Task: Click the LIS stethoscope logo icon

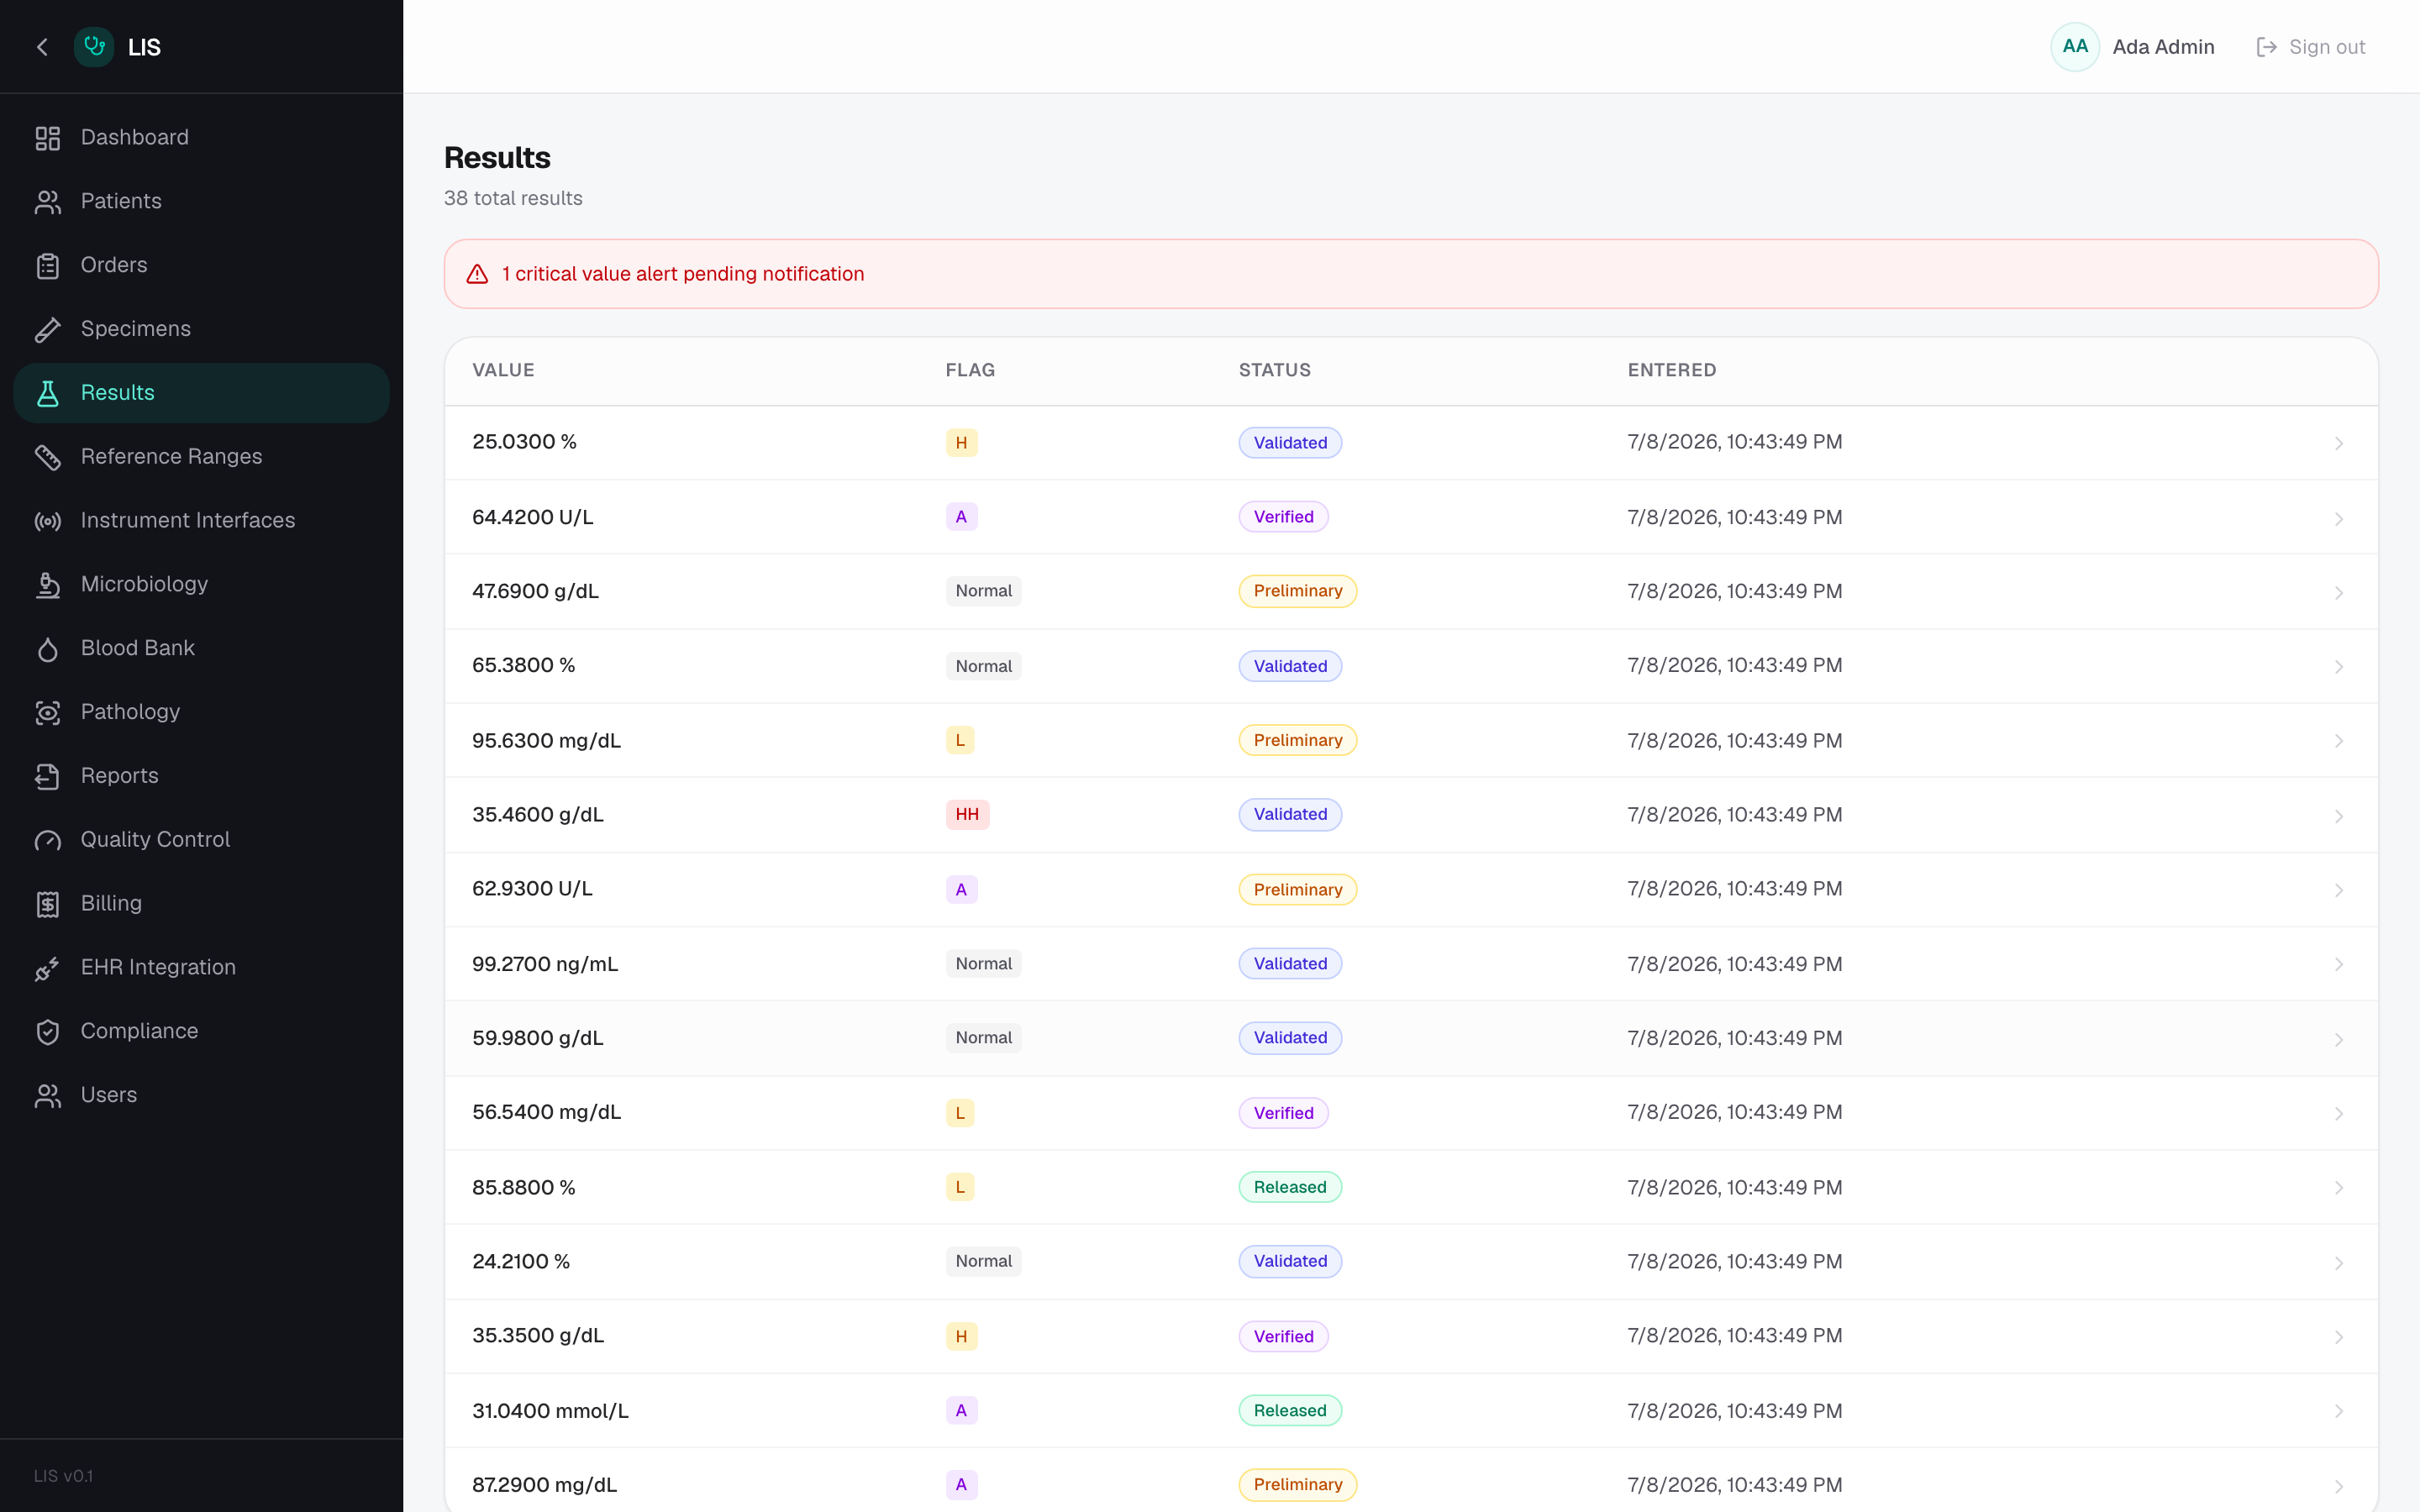Action: click(x=94, y=47)
